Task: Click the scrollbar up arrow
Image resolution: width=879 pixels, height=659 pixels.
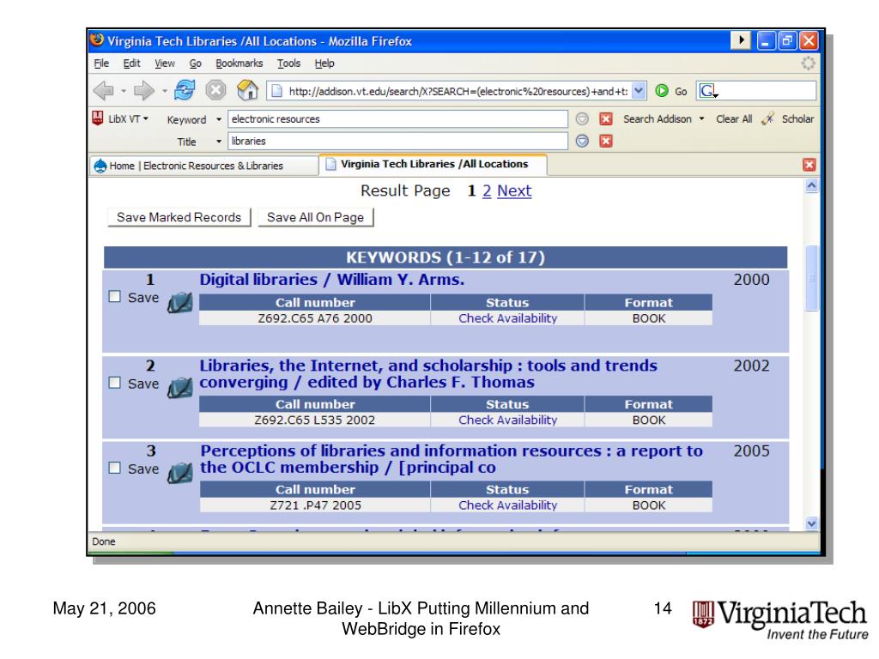Action: pos(812,186)
